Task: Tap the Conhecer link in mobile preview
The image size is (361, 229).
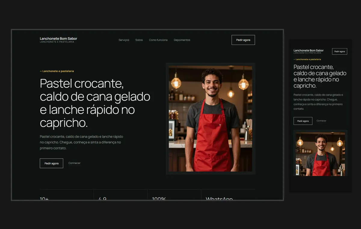Action: [x=321, y=121]
